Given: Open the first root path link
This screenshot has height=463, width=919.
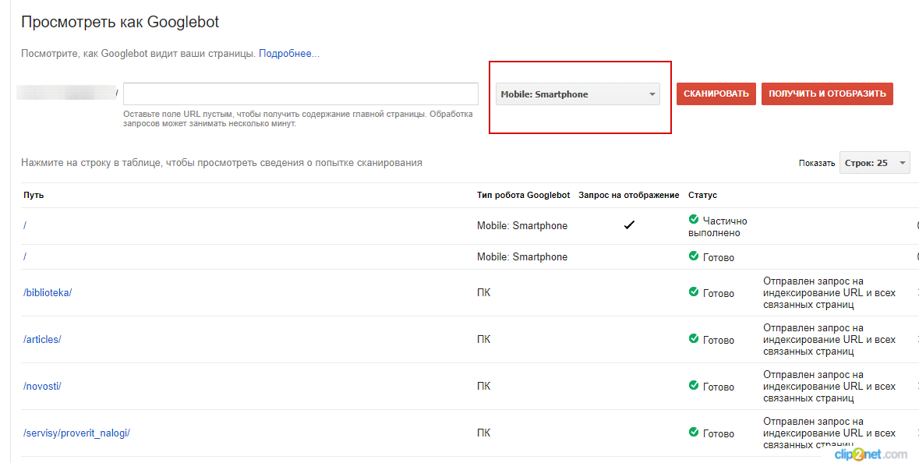Looking at the screenshot, I should click(x=26, y=226).
